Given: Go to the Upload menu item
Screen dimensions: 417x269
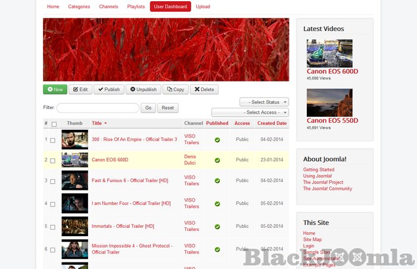Looking at the screenshot, I should pos(203,7).
